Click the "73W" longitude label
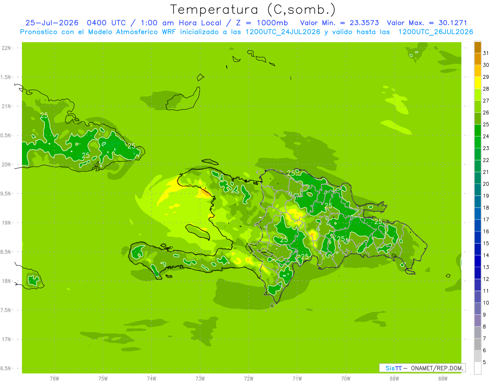Viewport: 497px width, 384px height. pyautogui.click(x=200, y=379)
